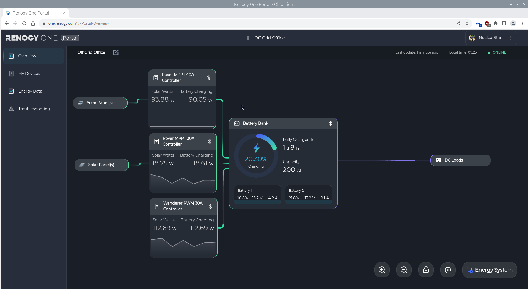
Task: Click the Energy Data chart icon
Action: click(11, 91)
